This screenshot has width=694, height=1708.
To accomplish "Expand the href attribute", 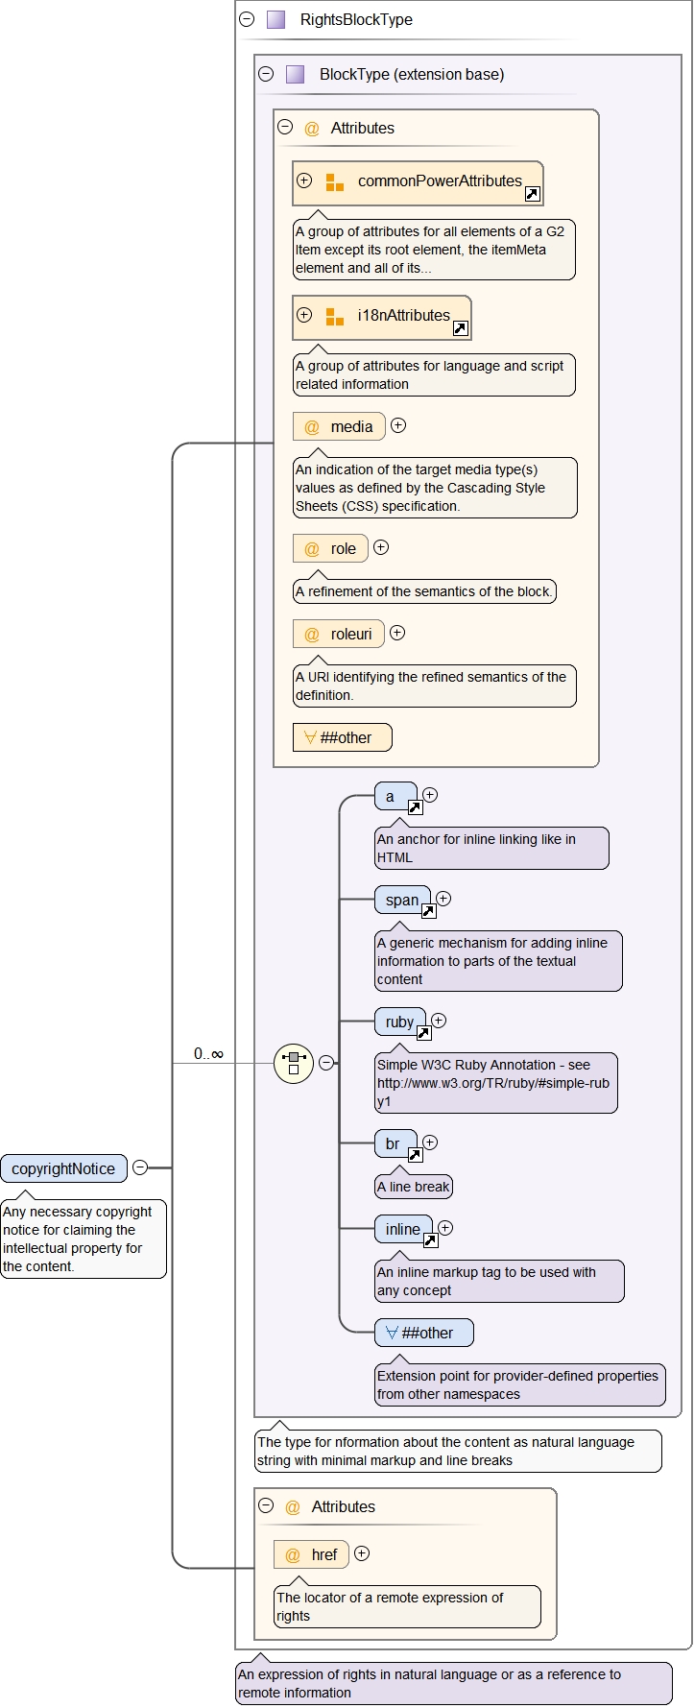I will click(362, 1553).
